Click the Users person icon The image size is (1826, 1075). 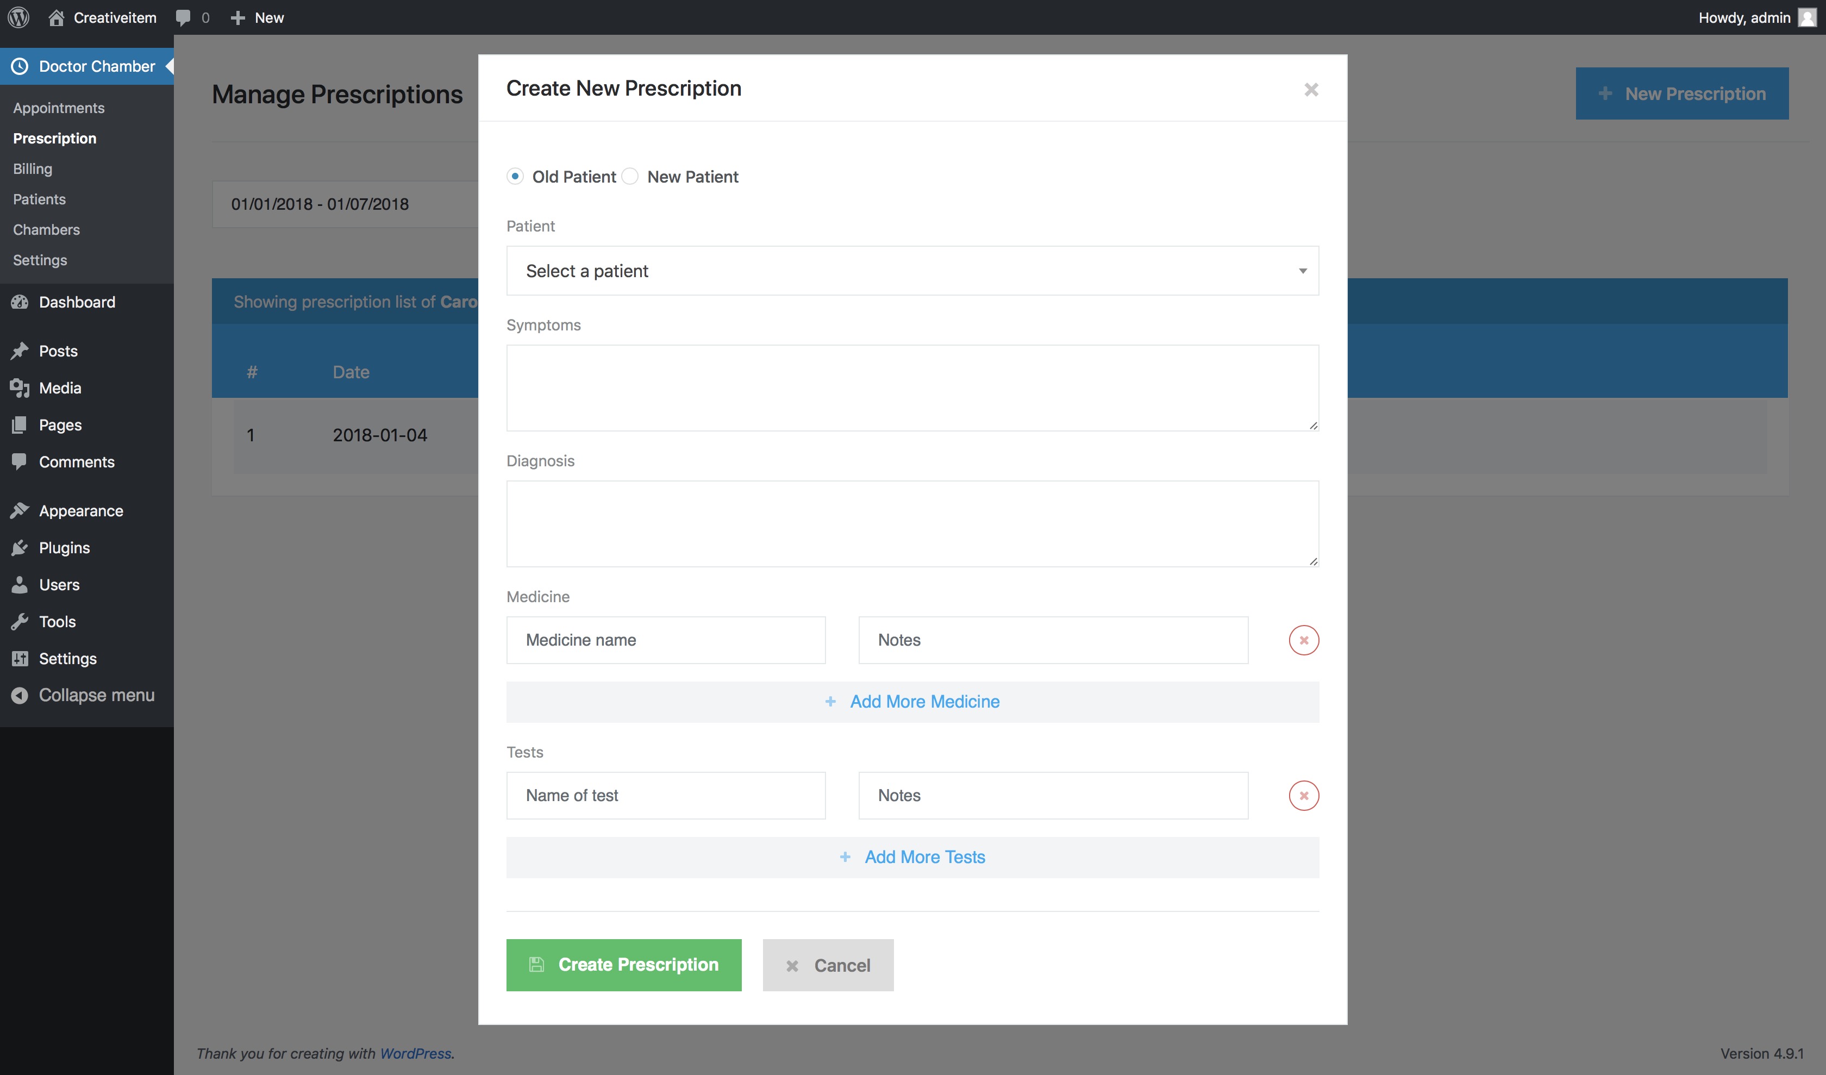[x=20, y=585]
